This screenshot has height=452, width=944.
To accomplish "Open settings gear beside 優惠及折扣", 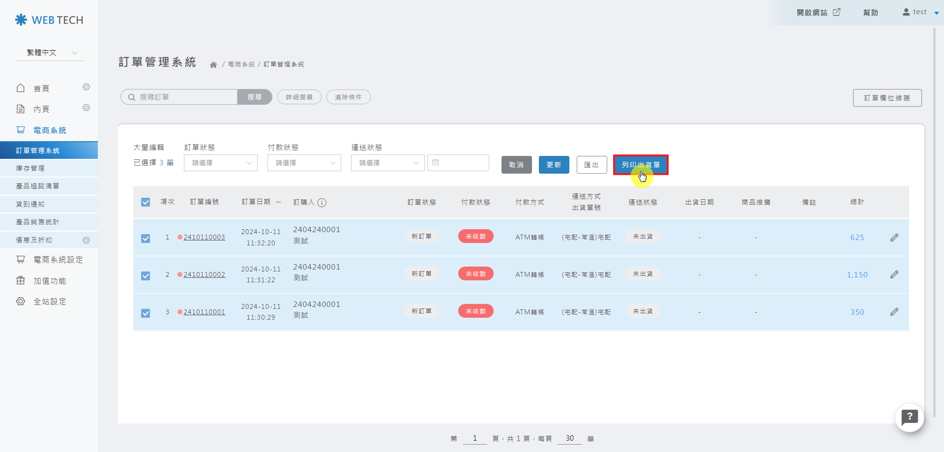I will point(86,240).
